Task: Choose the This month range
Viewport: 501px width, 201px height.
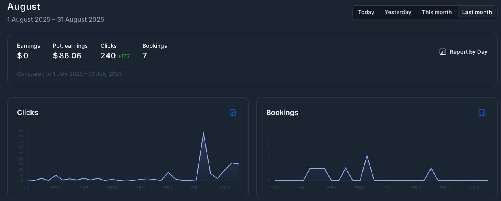Action: [436, 12]
